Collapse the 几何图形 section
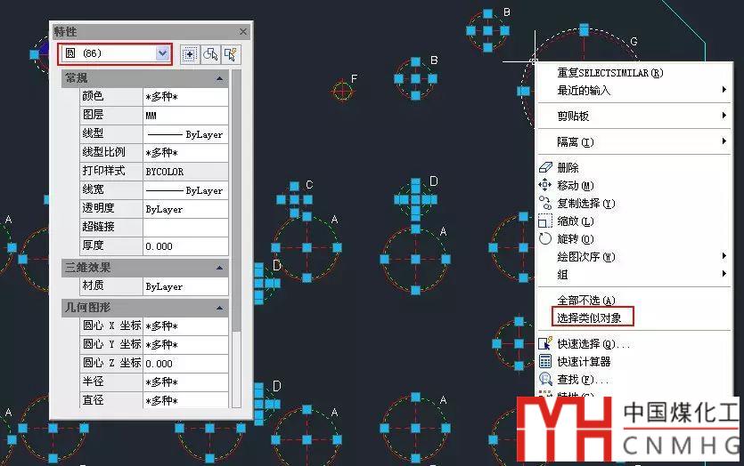 [219, 308]
